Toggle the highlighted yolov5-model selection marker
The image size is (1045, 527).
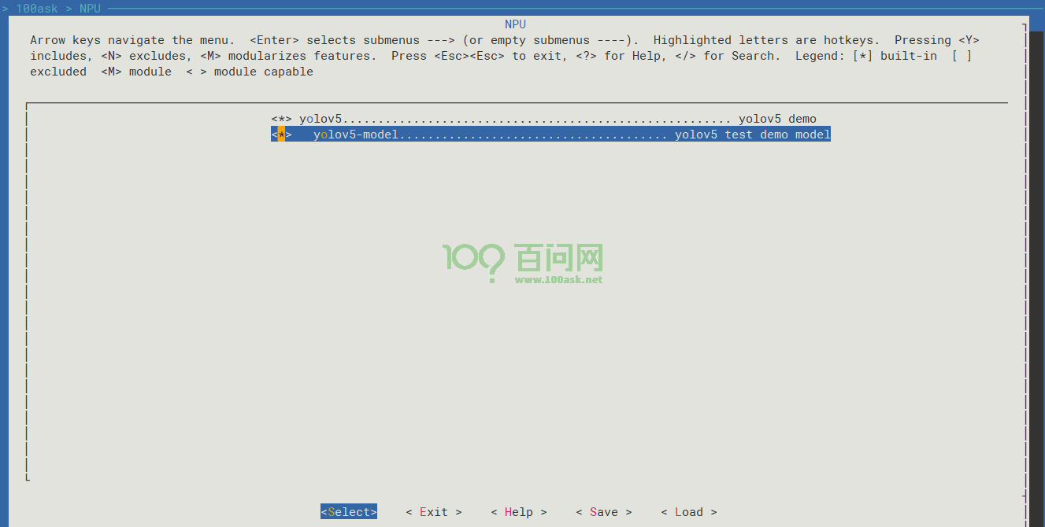tap(281, 135)
